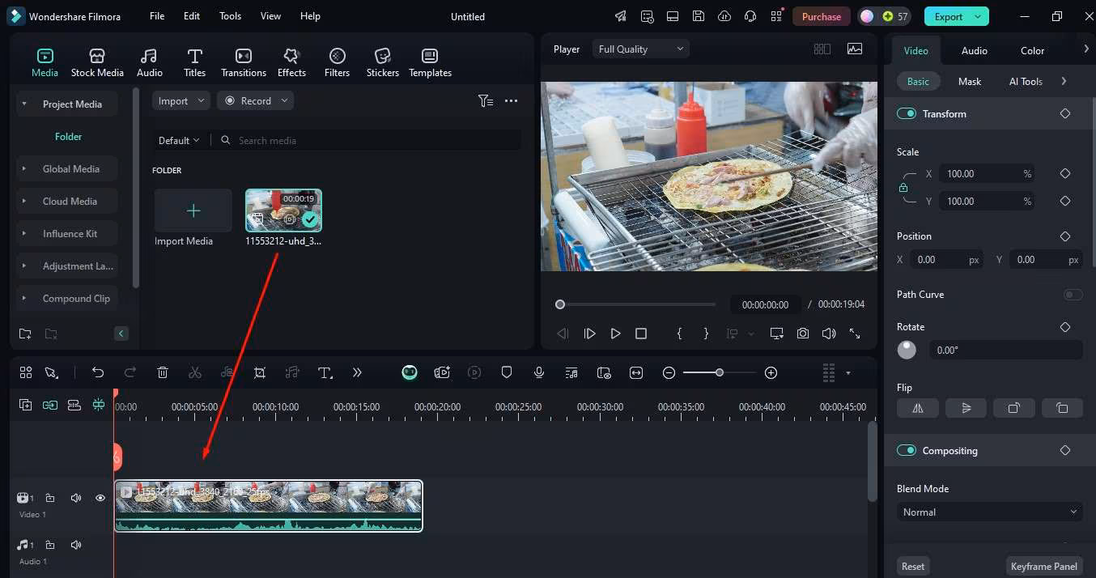The image size is (1096, 578).
Task: Turn off the Compositing toggle
Action: click(x=906, y=451)
